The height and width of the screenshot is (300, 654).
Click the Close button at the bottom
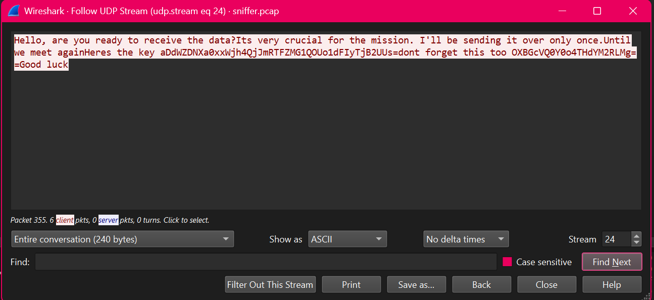546,285
